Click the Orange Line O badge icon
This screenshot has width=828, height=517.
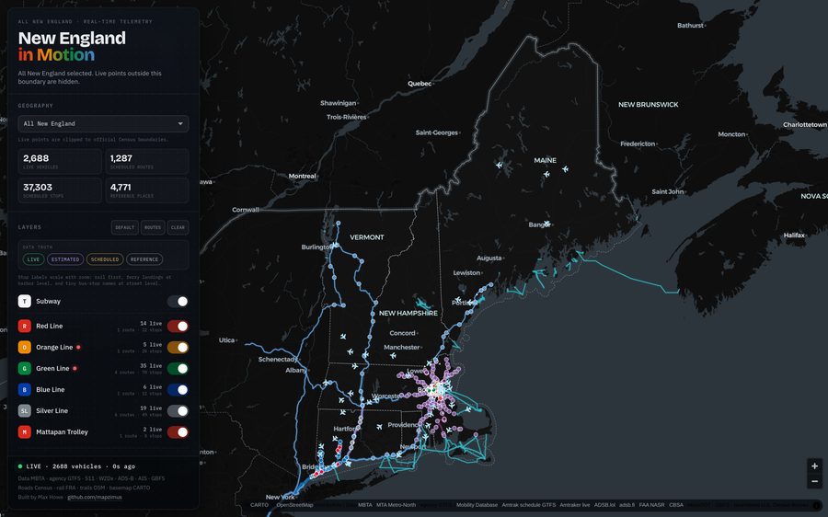[24, 347]
